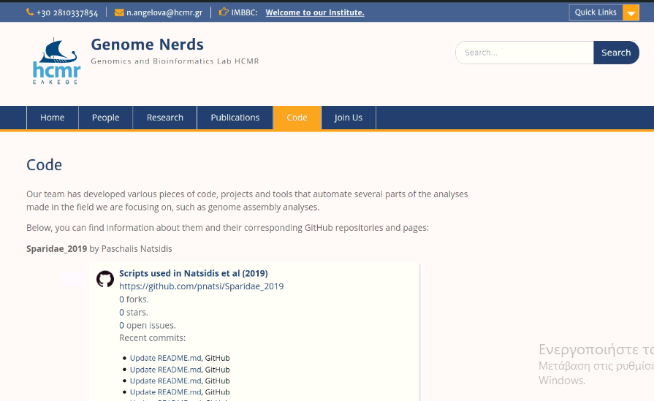
Task: Navigate to Publications
Action: point(235,118)
